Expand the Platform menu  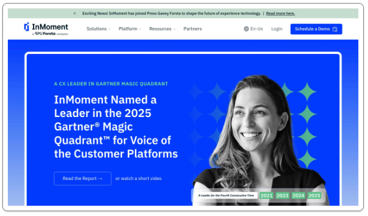coord(130,29)
